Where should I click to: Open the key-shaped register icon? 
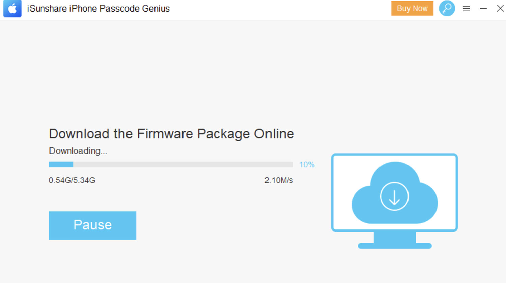coord(447,8)
